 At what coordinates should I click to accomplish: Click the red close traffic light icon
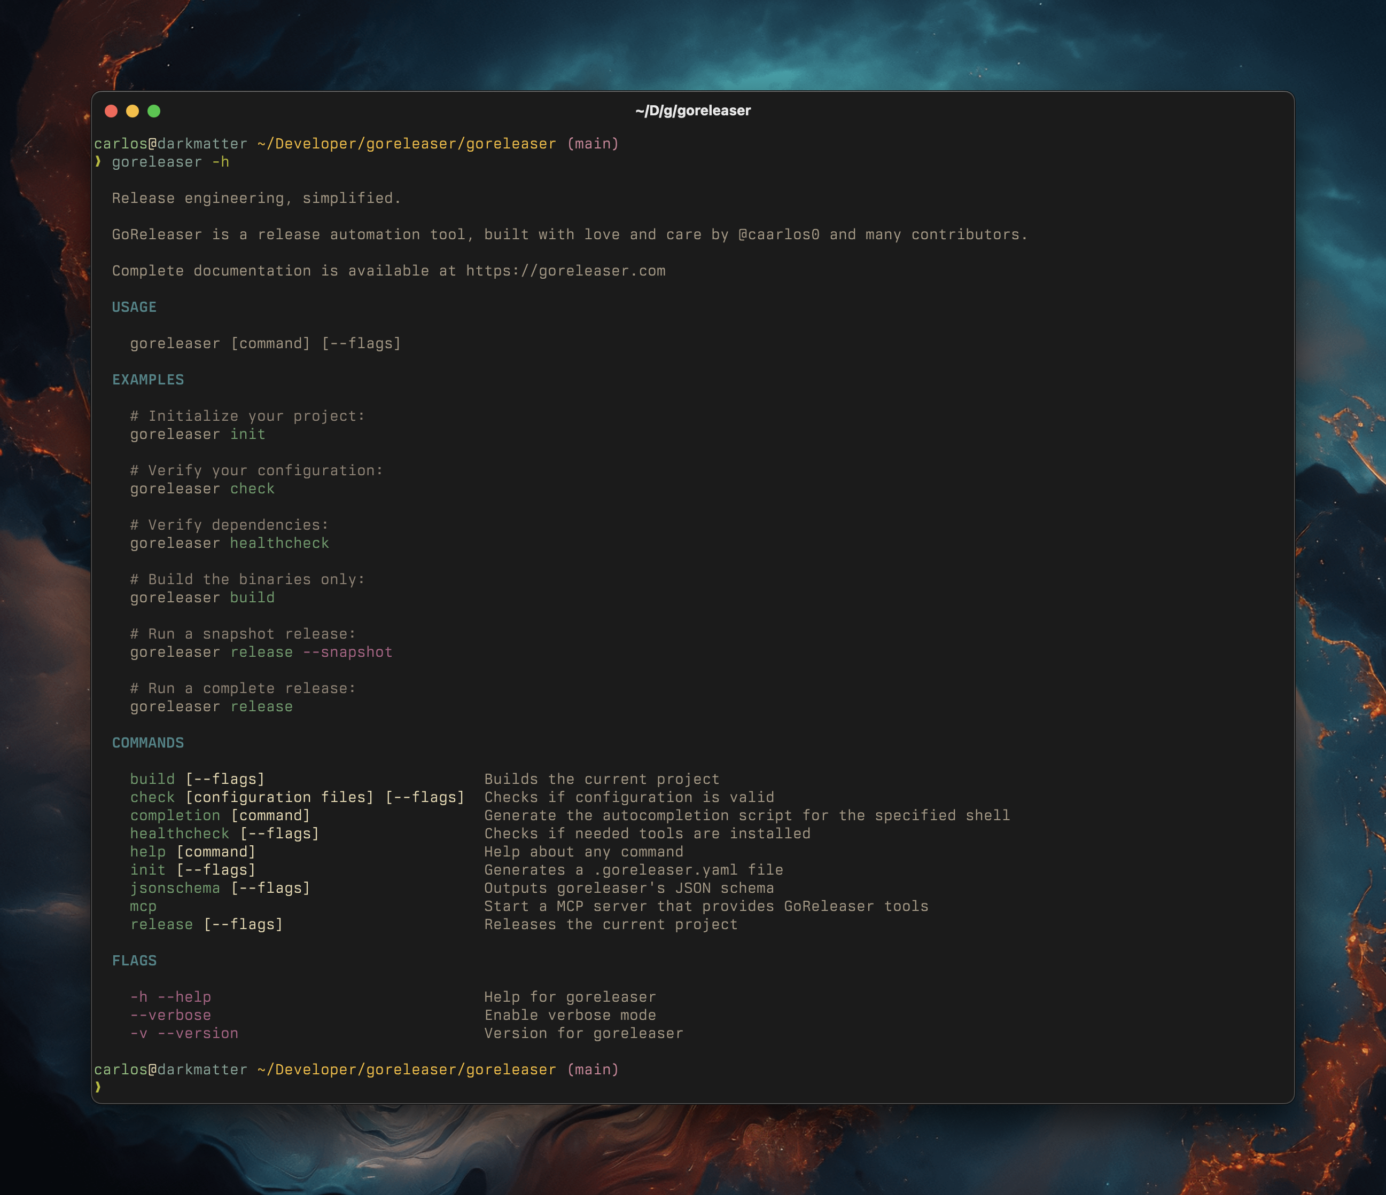111,112
